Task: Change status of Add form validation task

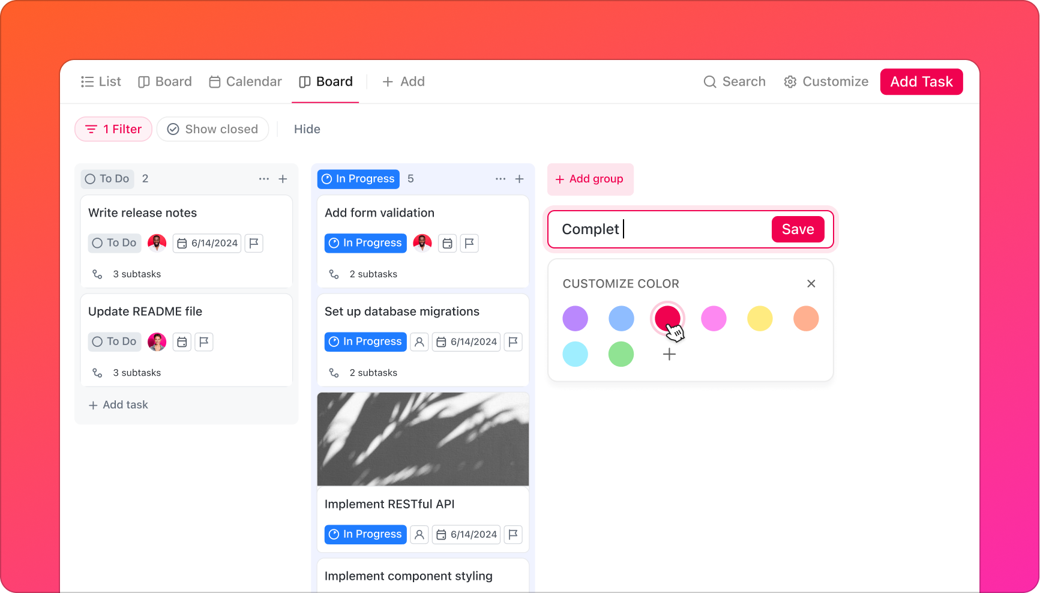Action: (x=365, y=243)
